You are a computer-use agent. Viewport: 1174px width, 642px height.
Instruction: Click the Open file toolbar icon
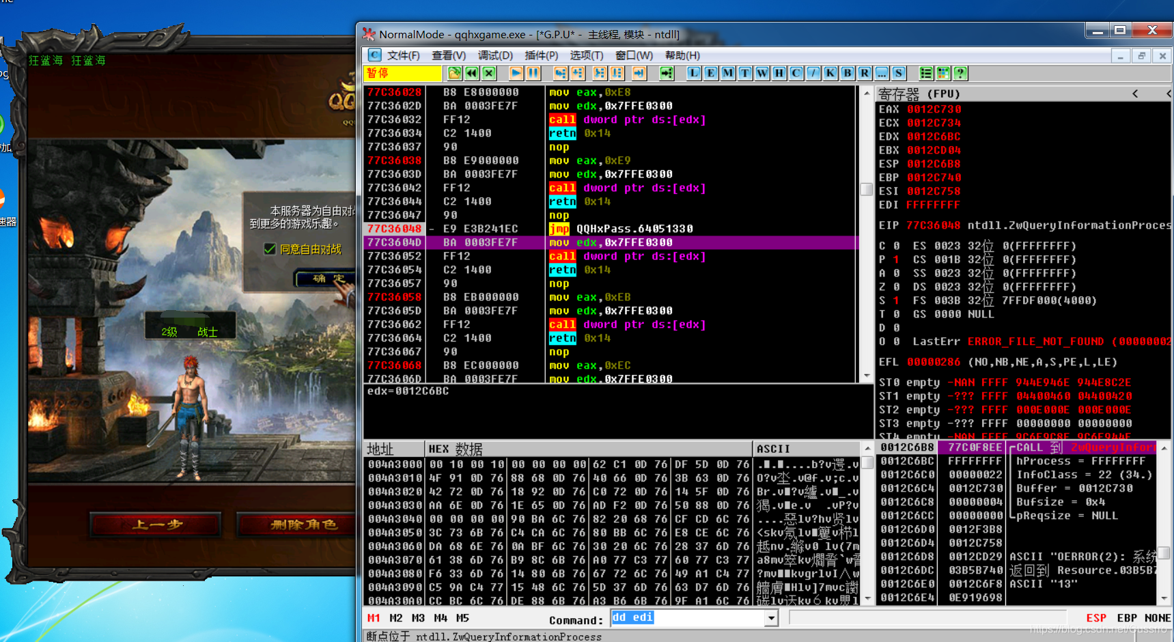point(455,73)
